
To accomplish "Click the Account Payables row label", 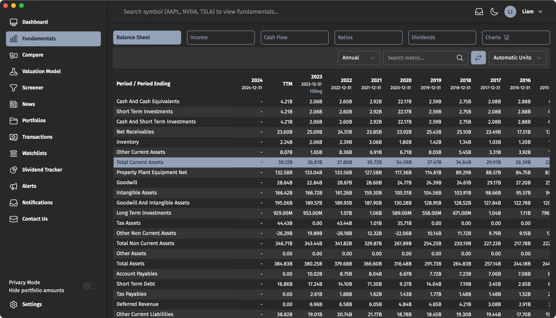I will coord(137,274).
